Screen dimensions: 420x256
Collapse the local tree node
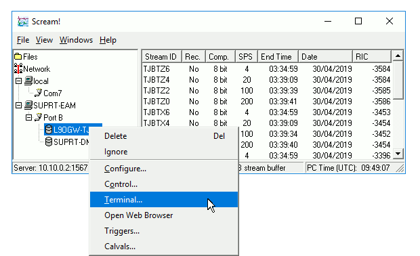pyautogui.click(x=18, y=81)
